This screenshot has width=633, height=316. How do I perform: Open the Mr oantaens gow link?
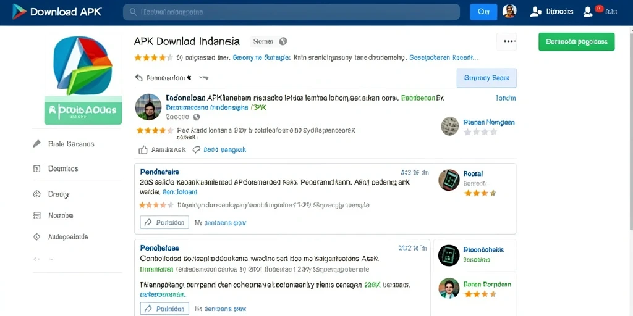[x=221, y=222]
